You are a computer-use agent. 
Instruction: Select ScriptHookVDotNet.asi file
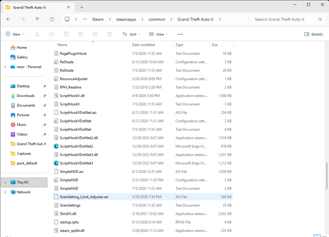tap(143, 113)
